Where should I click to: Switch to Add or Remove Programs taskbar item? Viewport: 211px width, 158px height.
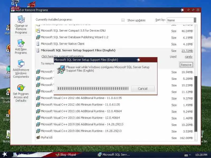30,155
